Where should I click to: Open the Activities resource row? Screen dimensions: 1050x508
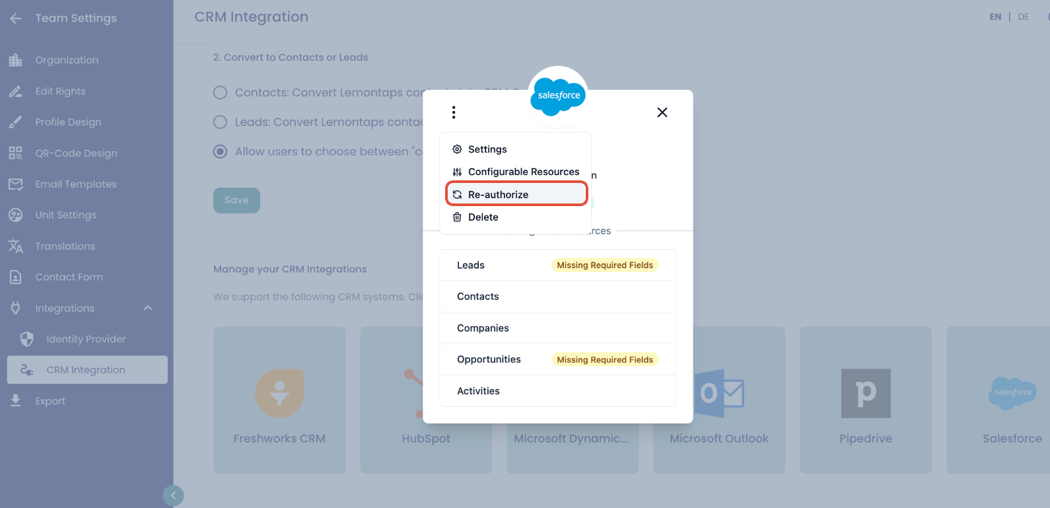click(x=558, y=391)
